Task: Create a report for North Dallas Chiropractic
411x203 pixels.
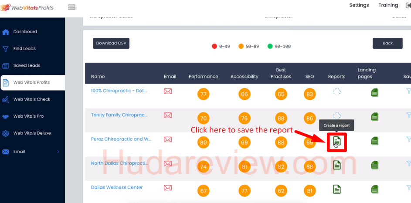Action: click(337, 165)
